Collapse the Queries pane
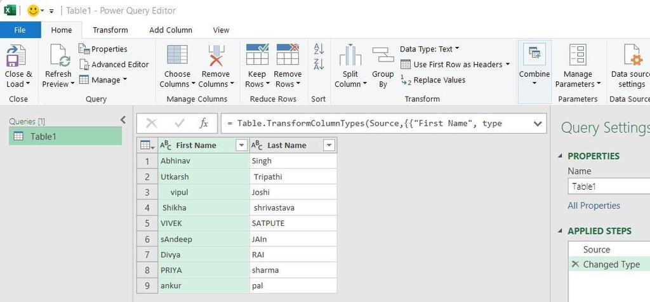 (x=123, y=120)
